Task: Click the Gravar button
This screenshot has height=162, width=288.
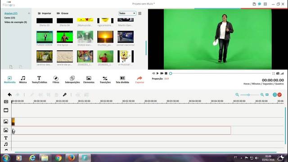Action: (x=63, y=13)
